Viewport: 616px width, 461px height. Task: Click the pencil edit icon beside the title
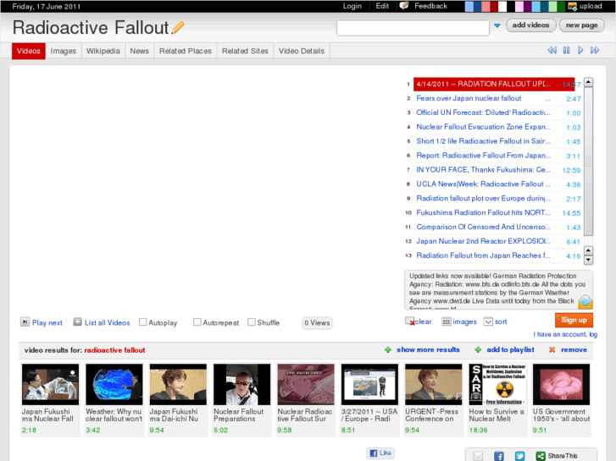pos(178,28)
